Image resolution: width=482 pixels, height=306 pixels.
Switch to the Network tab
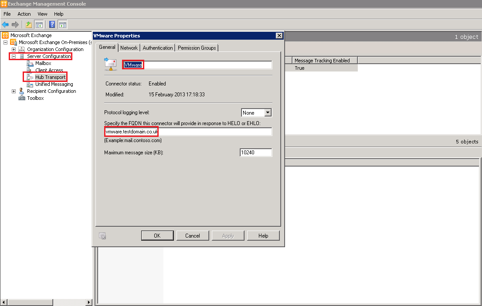click(x=129, y=48)
